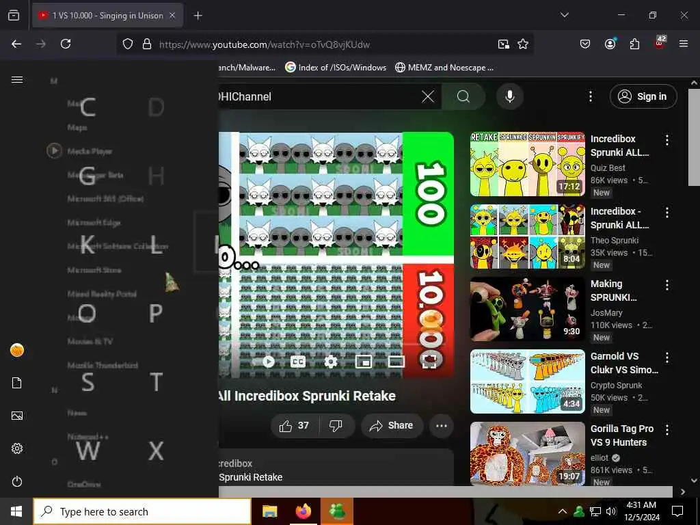
Task: Open more actions menu beside Share
Action: tap(442, 426)
